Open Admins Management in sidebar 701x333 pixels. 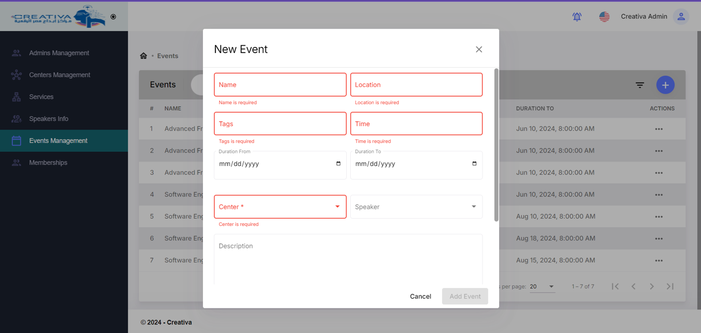point(59,53)
